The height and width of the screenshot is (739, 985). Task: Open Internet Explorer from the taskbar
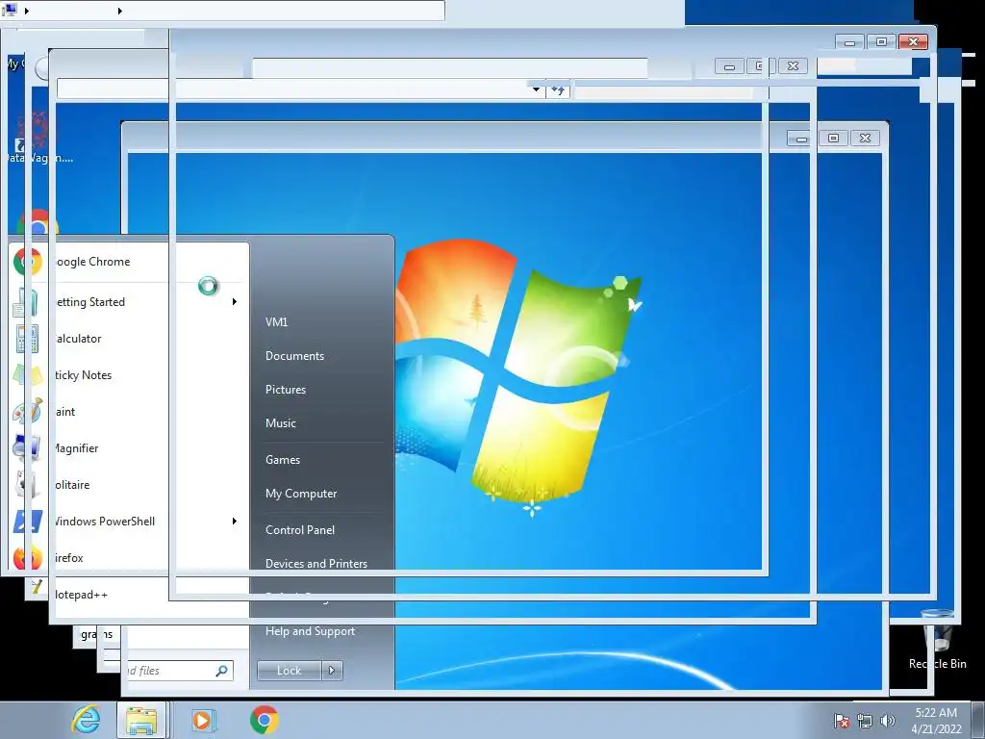[x=86, y=720]
